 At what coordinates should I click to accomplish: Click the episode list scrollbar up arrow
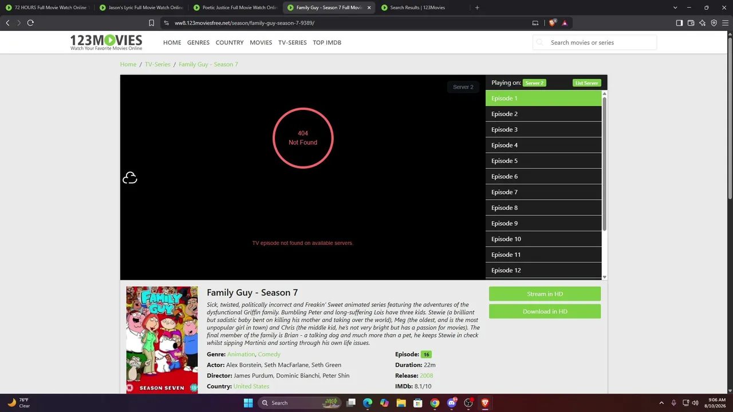pos(604,93)
